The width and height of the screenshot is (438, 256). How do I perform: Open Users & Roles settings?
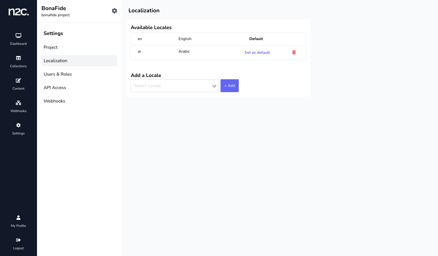58,74
